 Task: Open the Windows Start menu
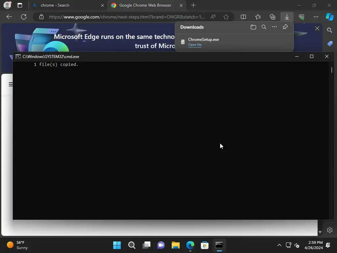pos(117,245)
